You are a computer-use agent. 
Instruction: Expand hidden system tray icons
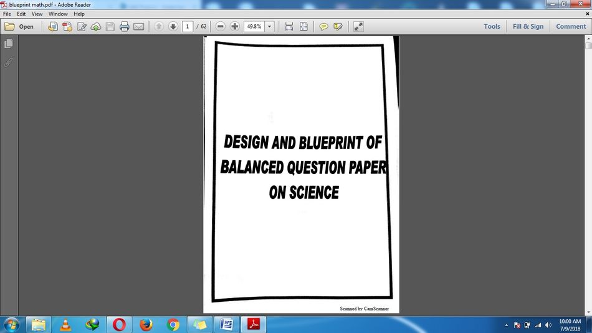[x=505, y=326]
